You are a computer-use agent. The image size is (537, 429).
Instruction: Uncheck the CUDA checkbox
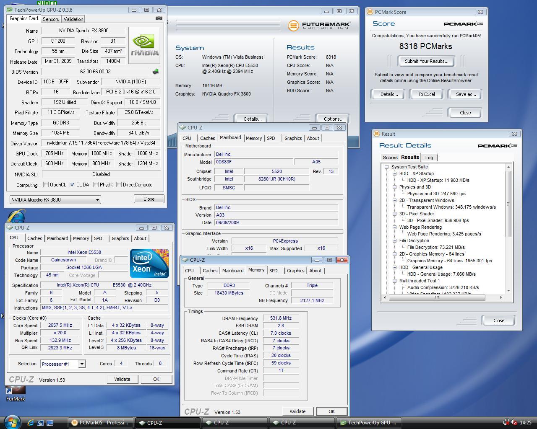[x=72, y=185]
